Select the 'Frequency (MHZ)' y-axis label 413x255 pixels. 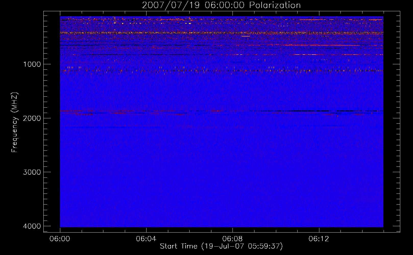[x=15, y=122]
